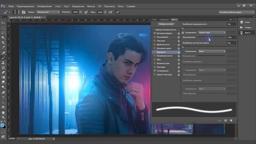The image size is (256, 144).
Task: Uncheck Передача checkbox
Action: pos(155,52)
